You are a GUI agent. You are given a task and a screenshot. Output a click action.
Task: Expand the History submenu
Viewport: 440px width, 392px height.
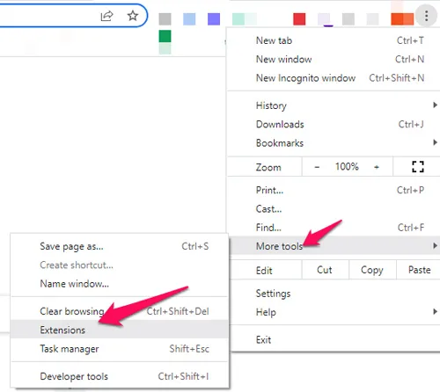tap(334, 105)
